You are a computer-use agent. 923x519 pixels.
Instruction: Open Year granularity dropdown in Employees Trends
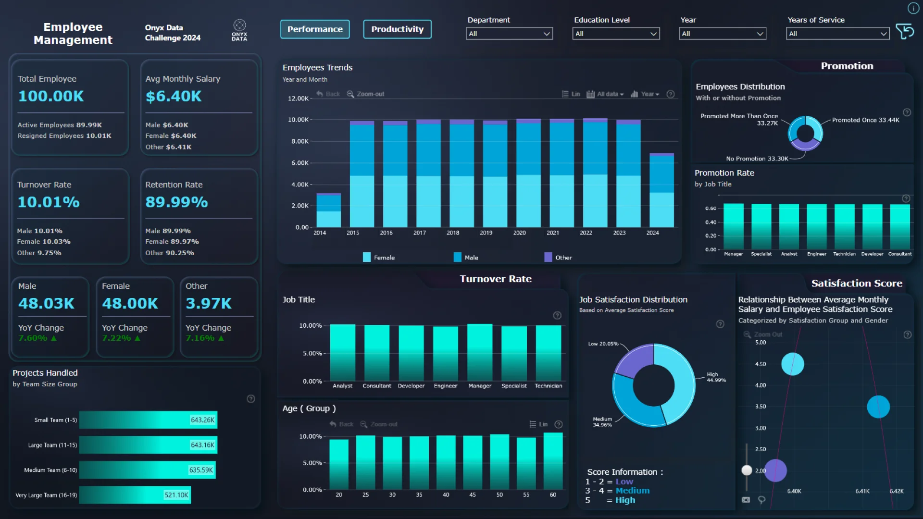pyautogui.click(x=645, y=94)
